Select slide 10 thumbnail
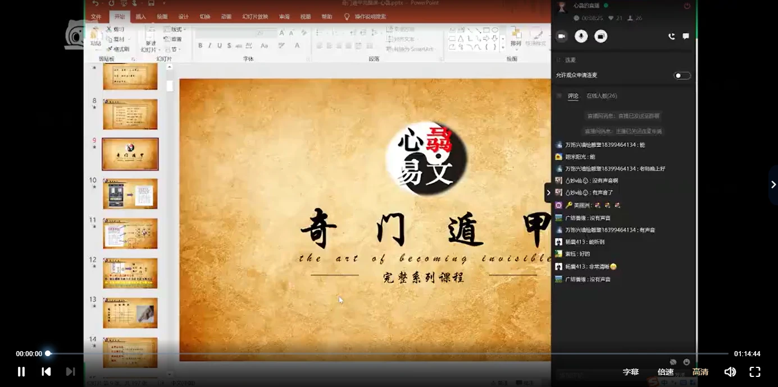The image size is (778, 387). (x=130, y=194)
